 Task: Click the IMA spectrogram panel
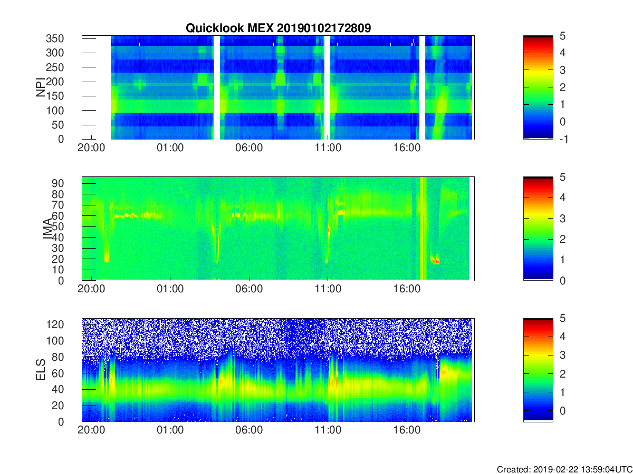278,229
